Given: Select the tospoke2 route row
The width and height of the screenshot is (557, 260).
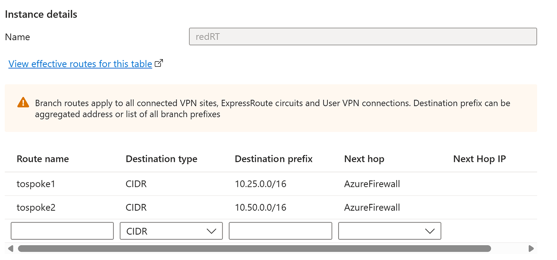Looking at the screenshot, I should 271,207.
